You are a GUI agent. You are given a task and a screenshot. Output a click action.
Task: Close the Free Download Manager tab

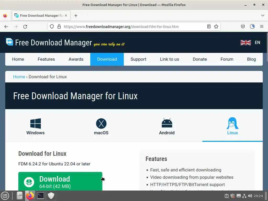point(66,15)
